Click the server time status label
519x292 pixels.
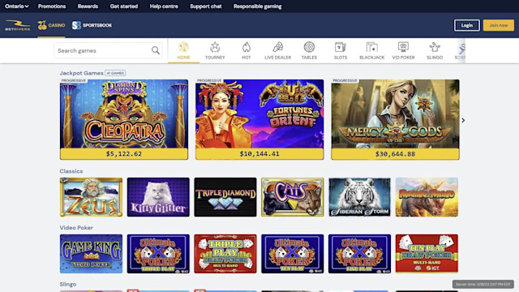pos(483,284)
